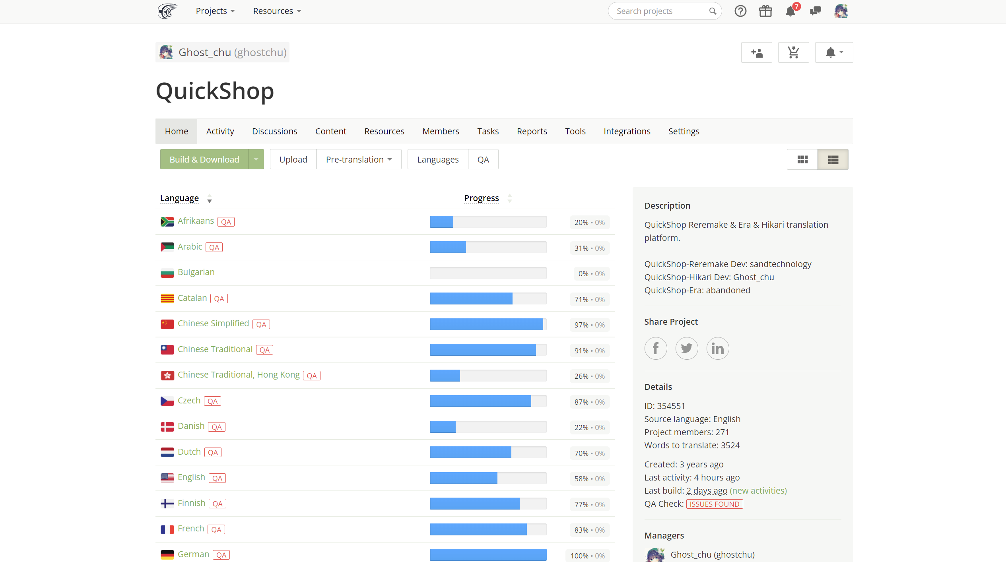
Task: Switch to grid view layout
Action: 802,159
